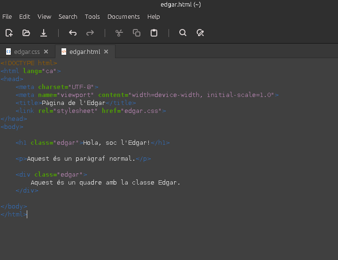Save the document using the download-arrow icon
Image resolution: width=338 pixels, height=260 pixels.
[44, 33]
